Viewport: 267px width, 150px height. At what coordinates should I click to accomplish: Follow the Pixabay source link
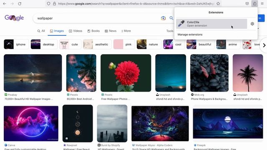(x=11, y=95)
